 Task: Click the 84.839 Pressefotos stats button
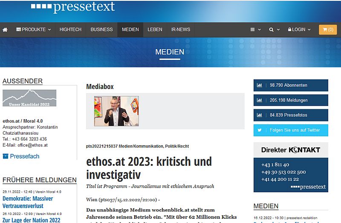291,115
